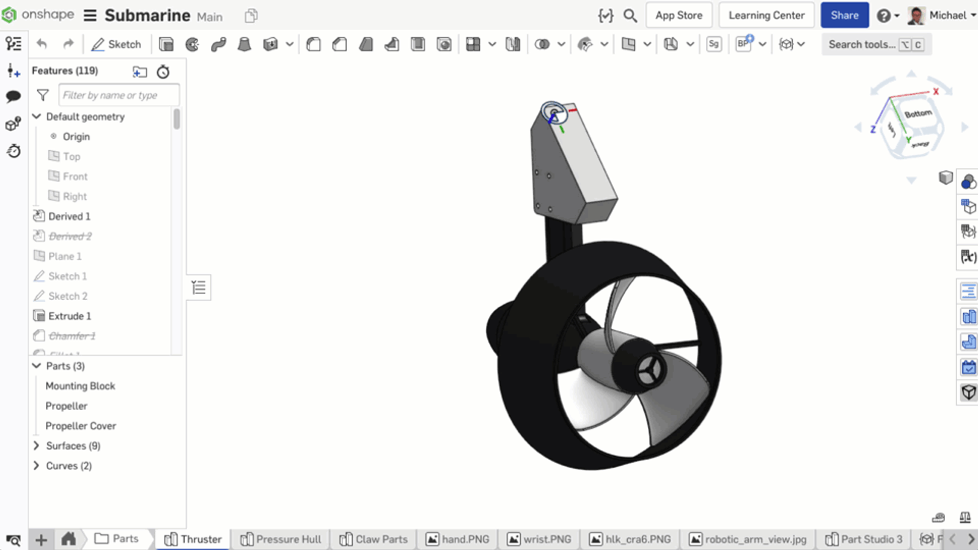Image resolution: width=978 pixels, height=550 pixels.
Task: Select the Loft tool
Action: [x=244, y=44]
